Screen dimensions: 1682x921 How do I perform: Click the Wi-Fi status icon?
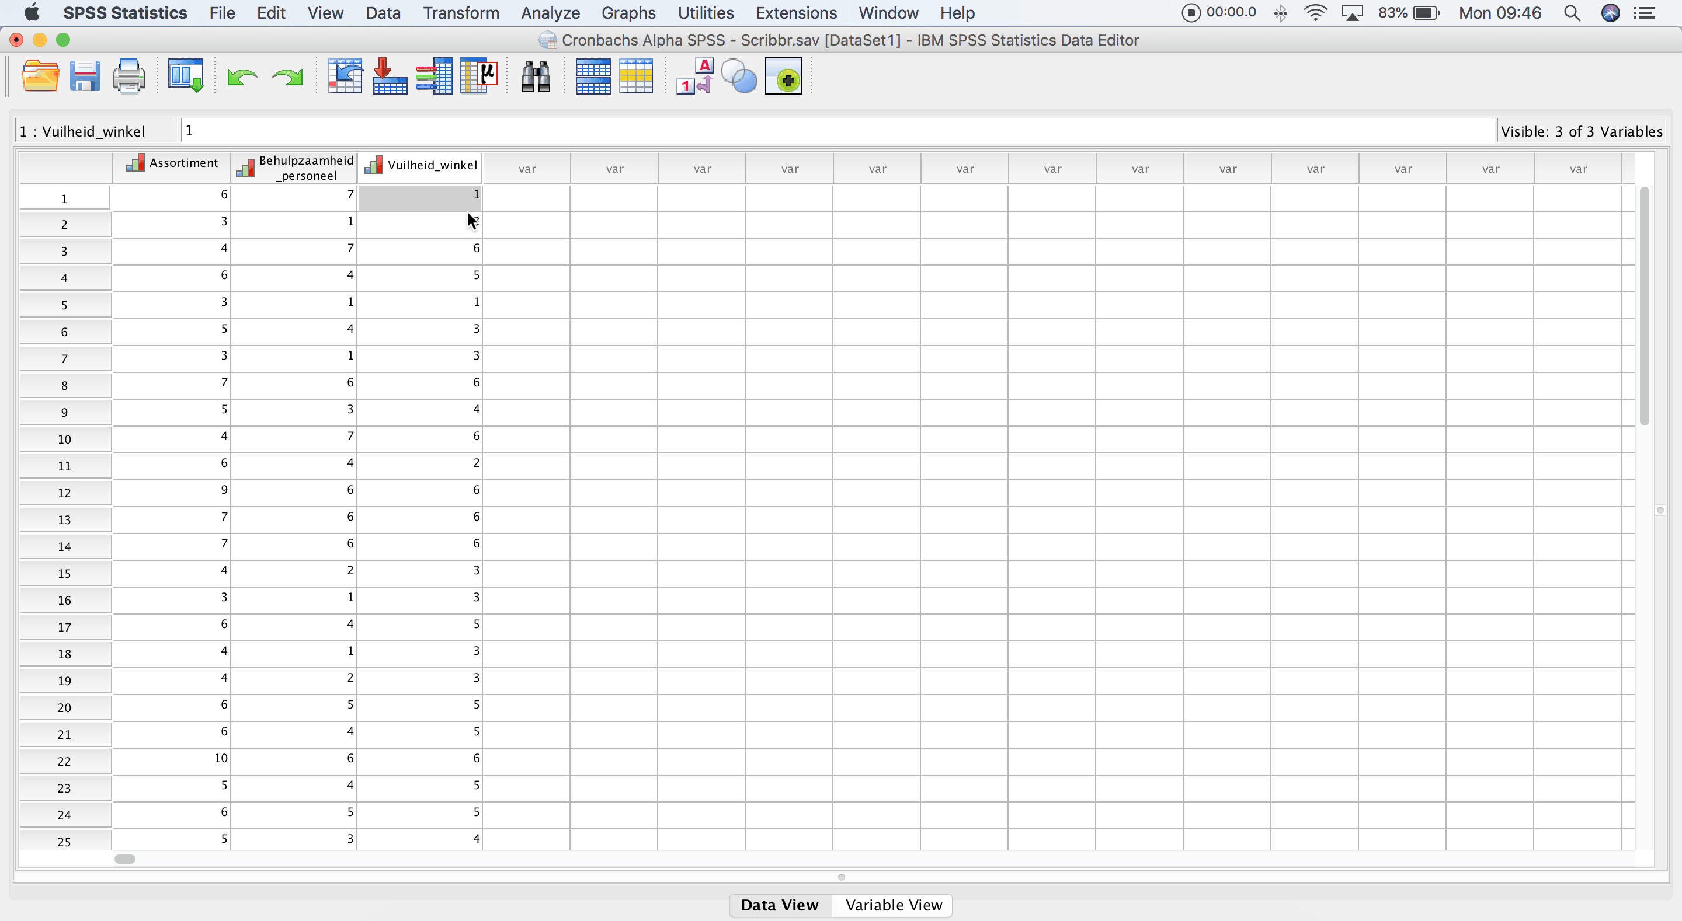(x=1315, y=12)
